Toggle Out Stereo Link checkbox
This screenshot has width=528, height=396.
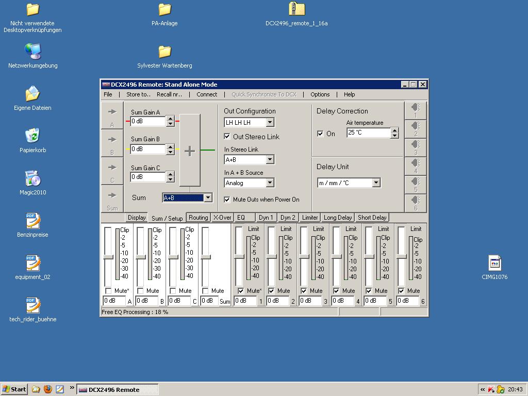tap(227, 136)
